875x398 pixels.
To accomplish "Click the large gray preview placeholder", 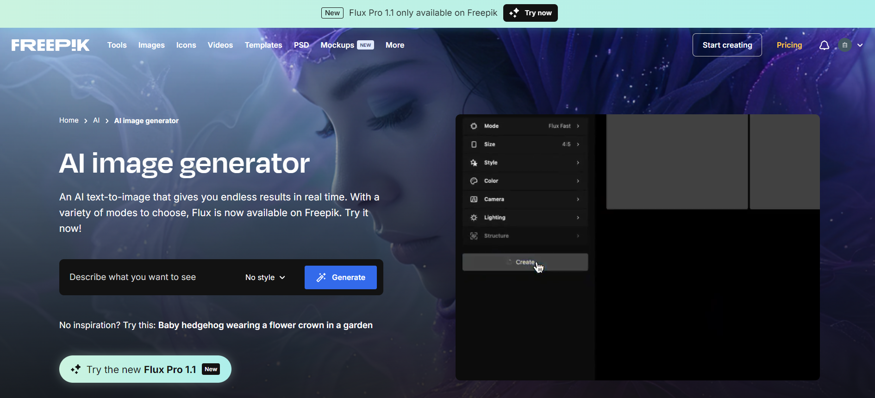I will [x=677, y=162].
